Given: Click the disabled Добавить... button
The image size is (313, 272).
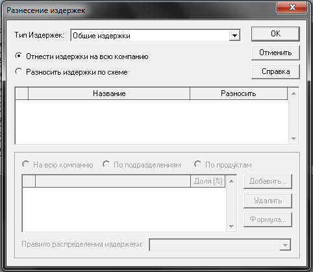Looking at the screenshot, I should click(268, 181).
